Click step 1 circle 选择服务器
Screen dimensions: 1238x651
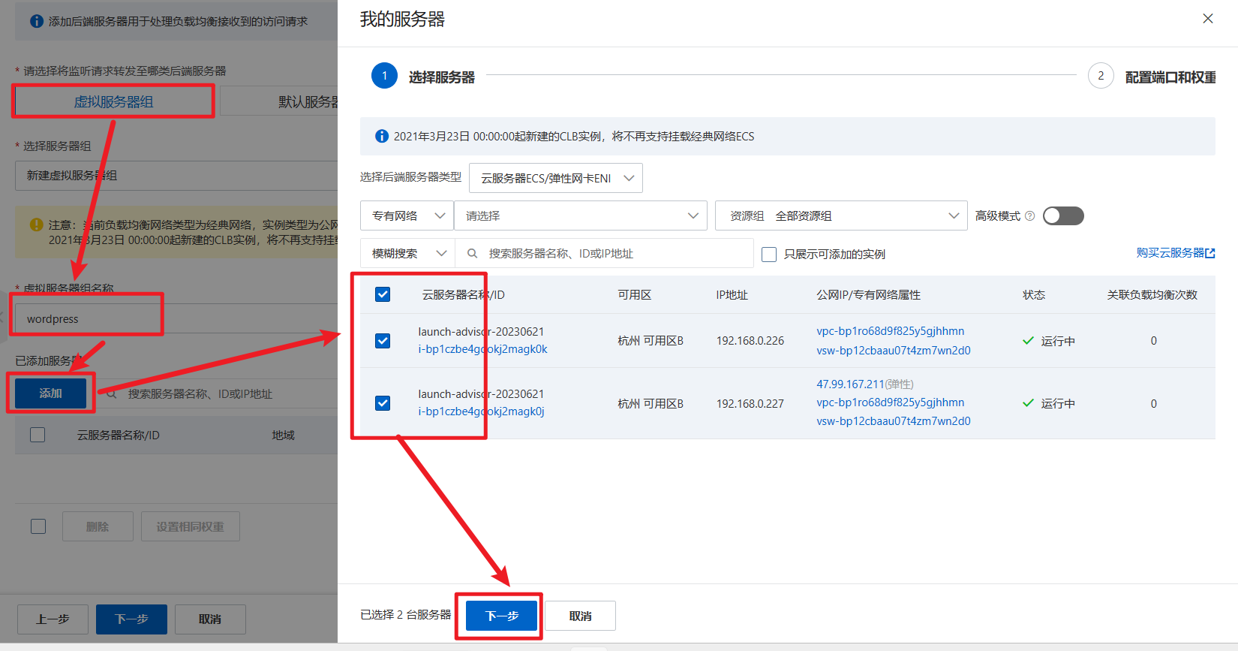click(x=385, y=76)
